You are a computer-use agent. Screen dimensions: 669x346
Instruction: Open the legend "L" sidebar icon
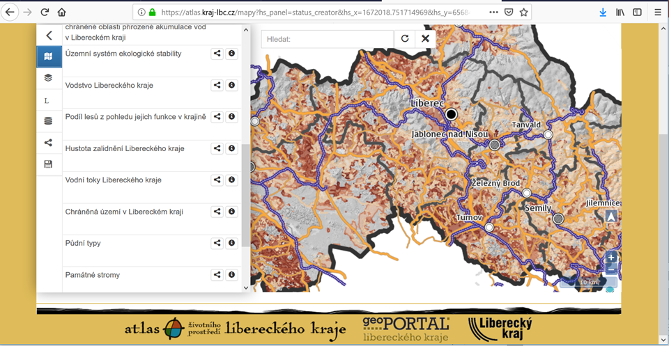click(47, 101)
